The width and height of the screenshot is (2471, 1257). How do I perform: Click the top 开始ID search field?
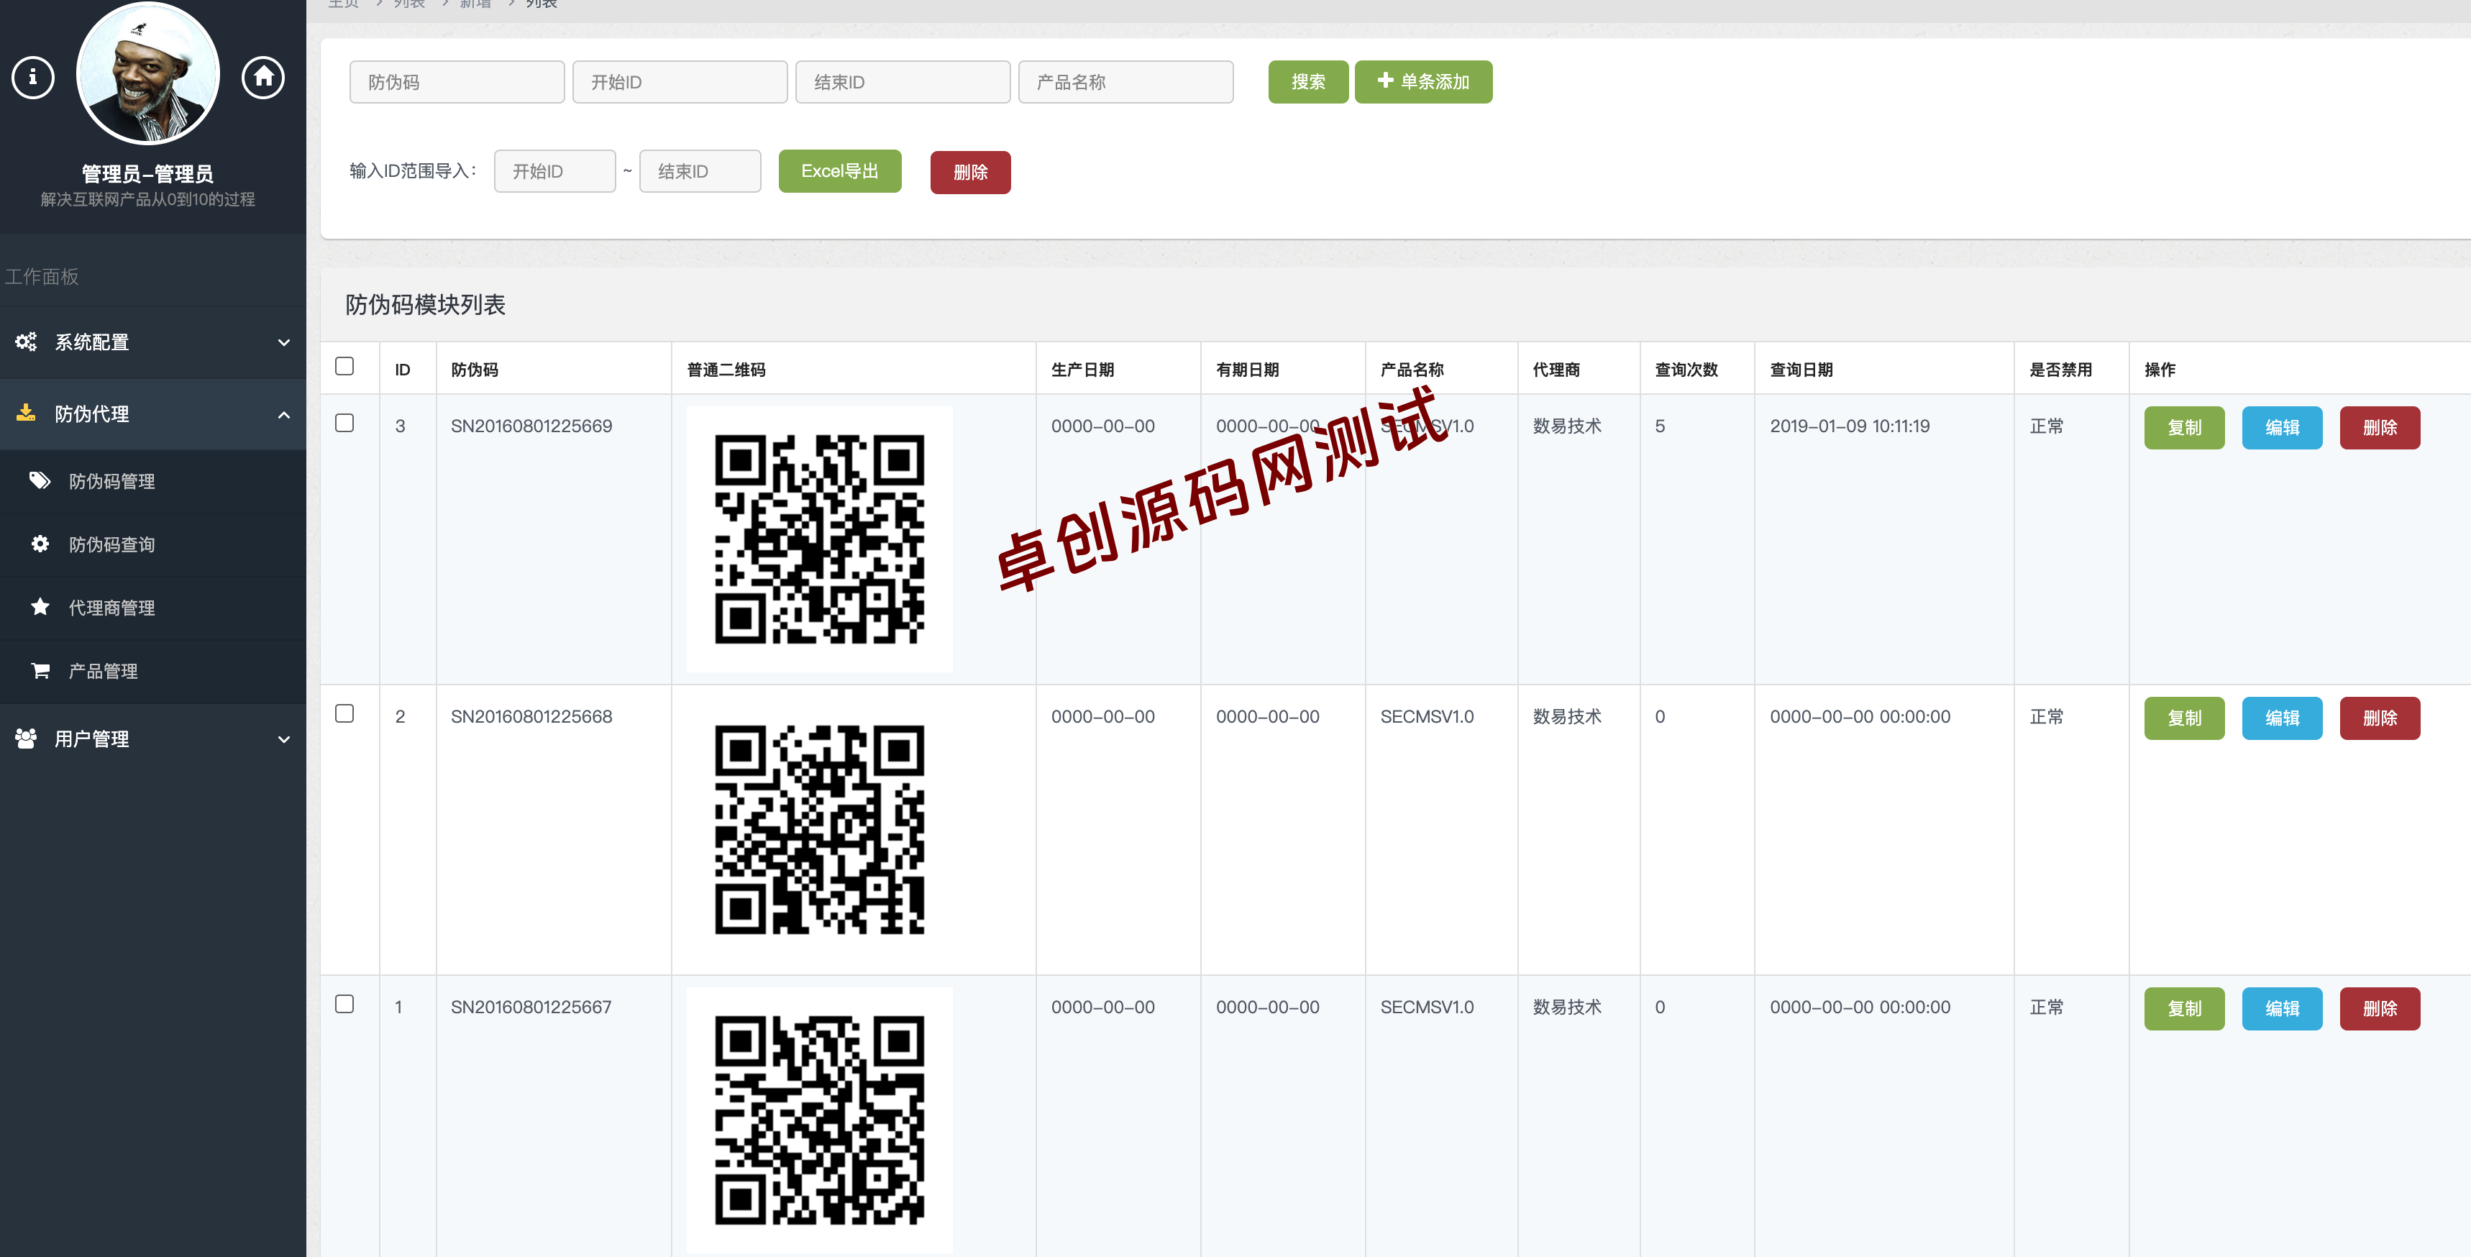680,83
